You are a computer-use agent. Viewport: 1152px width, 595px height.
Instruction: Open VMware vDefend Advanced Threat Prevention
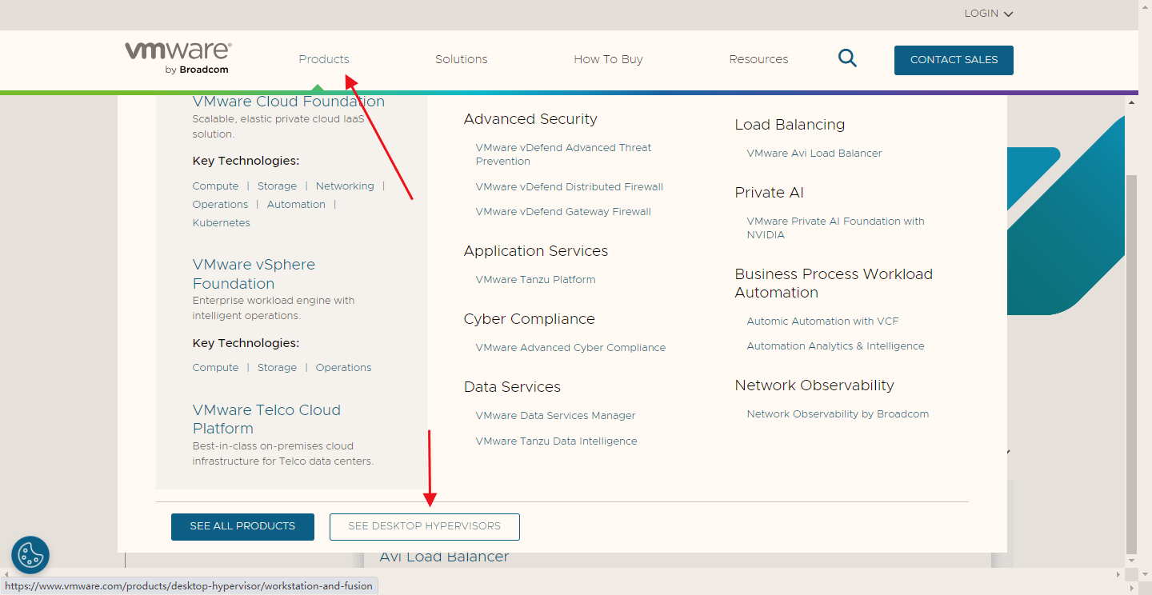(563, 154)
